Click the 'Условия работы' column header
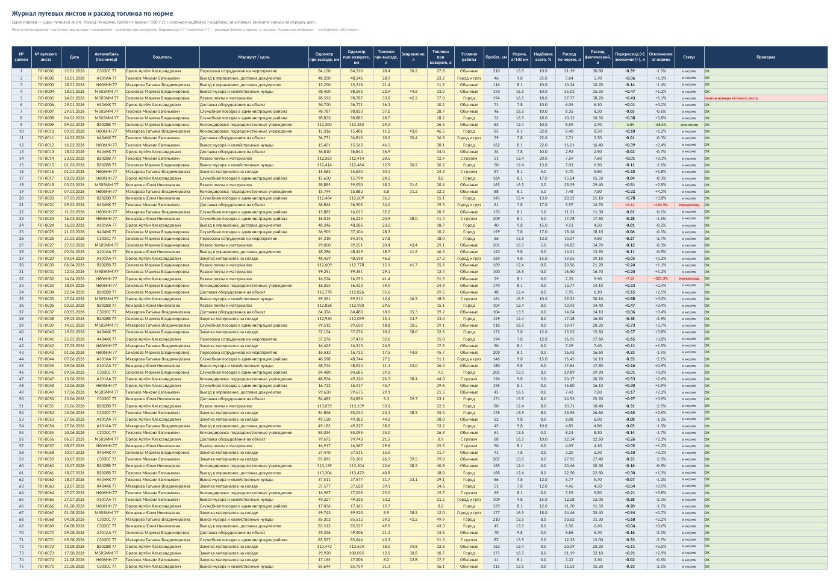 click(x=469, y=57)
